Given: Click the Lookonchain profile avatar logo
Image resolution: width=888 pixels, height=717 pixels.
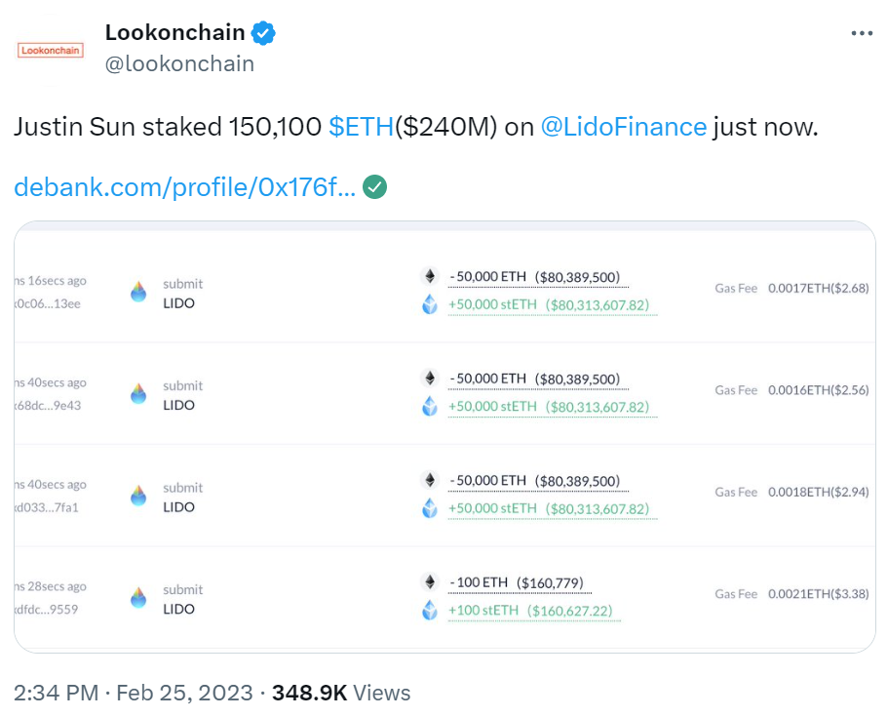Looking at the screenshot, I should pos(51,51).
